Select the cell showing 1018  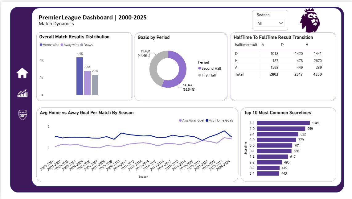[x=274, y=54]
